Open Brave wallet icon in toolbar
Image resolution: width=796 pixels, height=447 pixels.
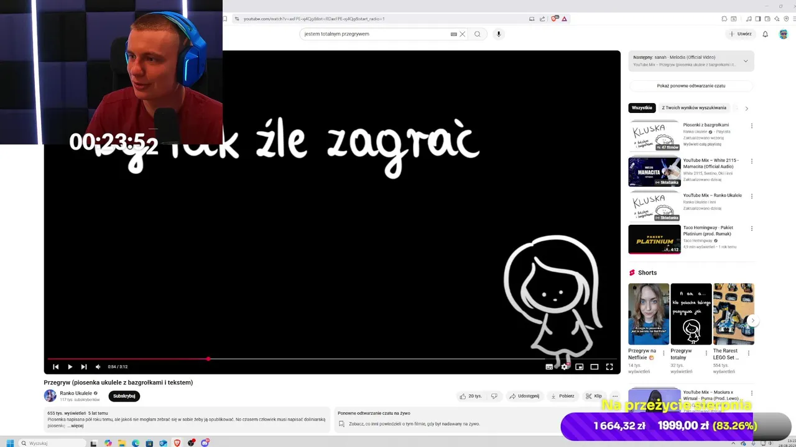click(x=766, y=19)
